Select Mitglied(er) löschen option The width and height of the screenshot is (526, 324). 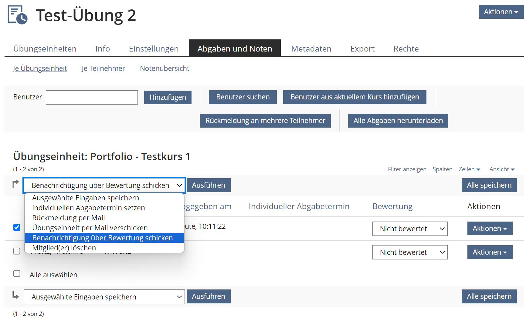click(64, 248)
